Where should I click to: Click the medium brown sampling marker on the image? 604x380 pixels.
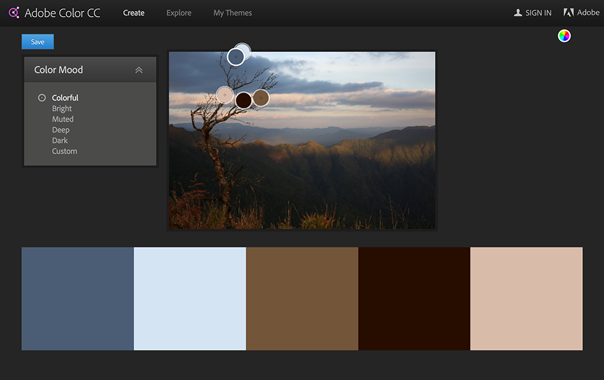click(260, 98)
